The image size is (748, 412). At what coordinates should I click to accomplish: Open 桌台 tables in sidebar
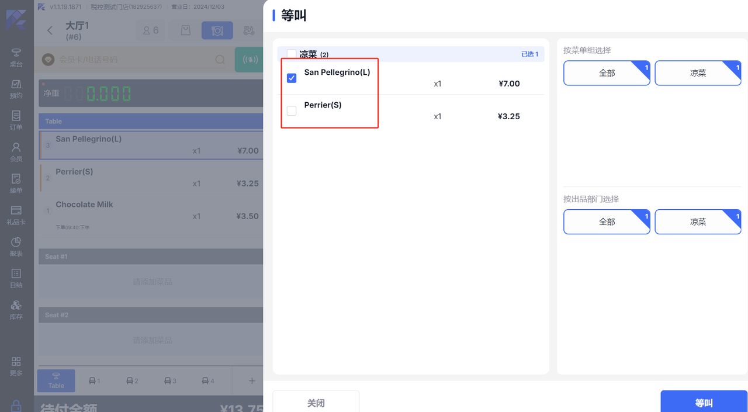pyautogui.click(x=16, y=57)
